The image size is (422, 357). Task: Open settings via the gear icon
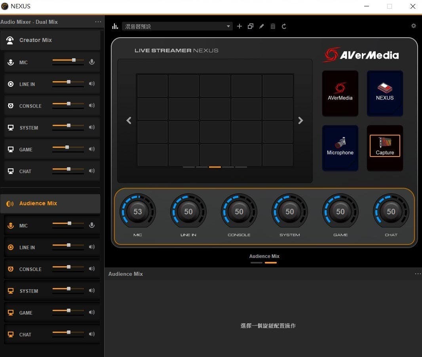point(414,26)
